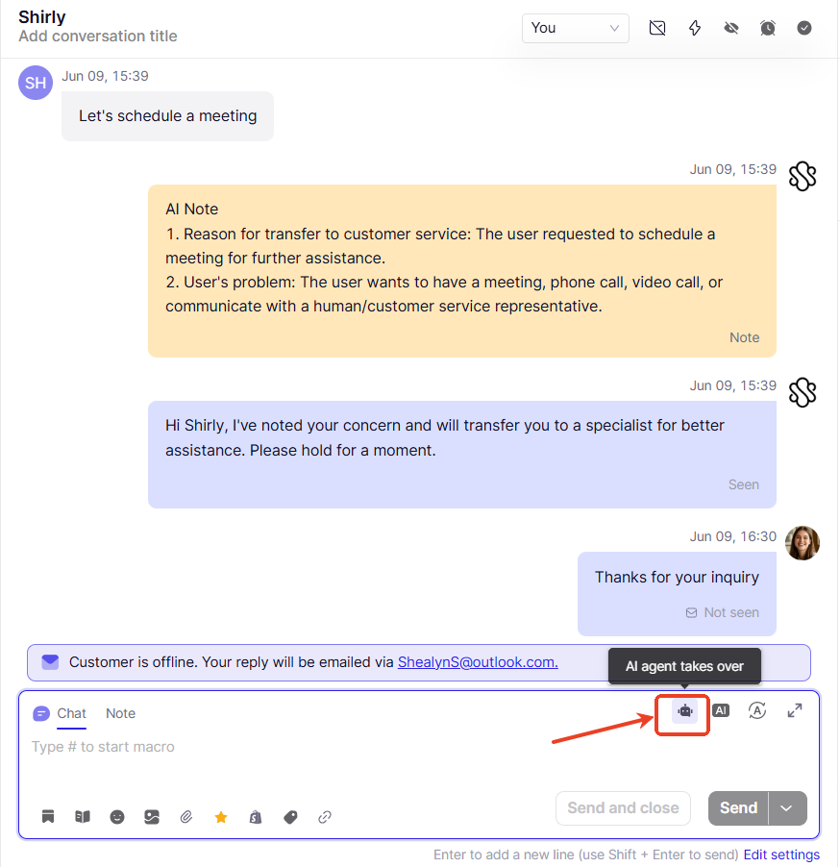Click the AI bot avatar beside Hi Shirly reply

click(803, 392)
